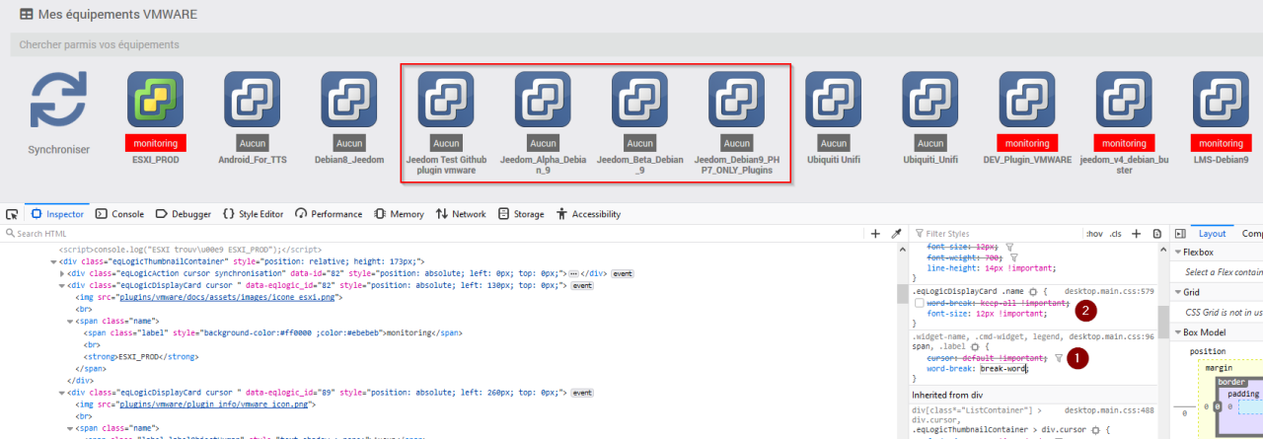Open the Performance tab
Viewport: 1263px width, 439px height.
pyautogui.click(x=330, y=214)
